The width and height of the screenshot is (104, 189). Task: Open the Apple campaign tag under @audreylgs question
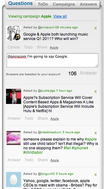(55, 119)
